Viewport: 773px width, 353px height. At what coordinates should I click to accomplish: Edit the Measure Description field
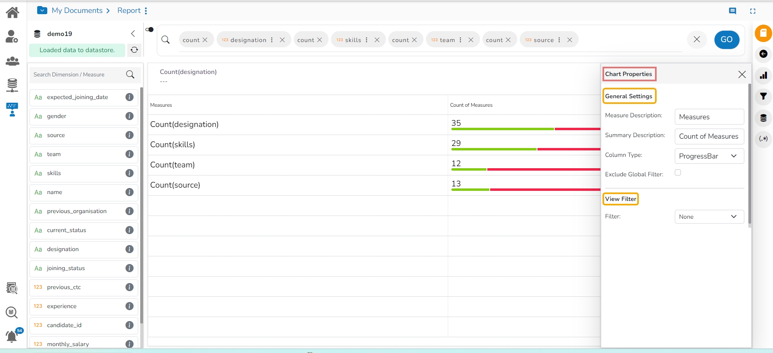(709, 117)
